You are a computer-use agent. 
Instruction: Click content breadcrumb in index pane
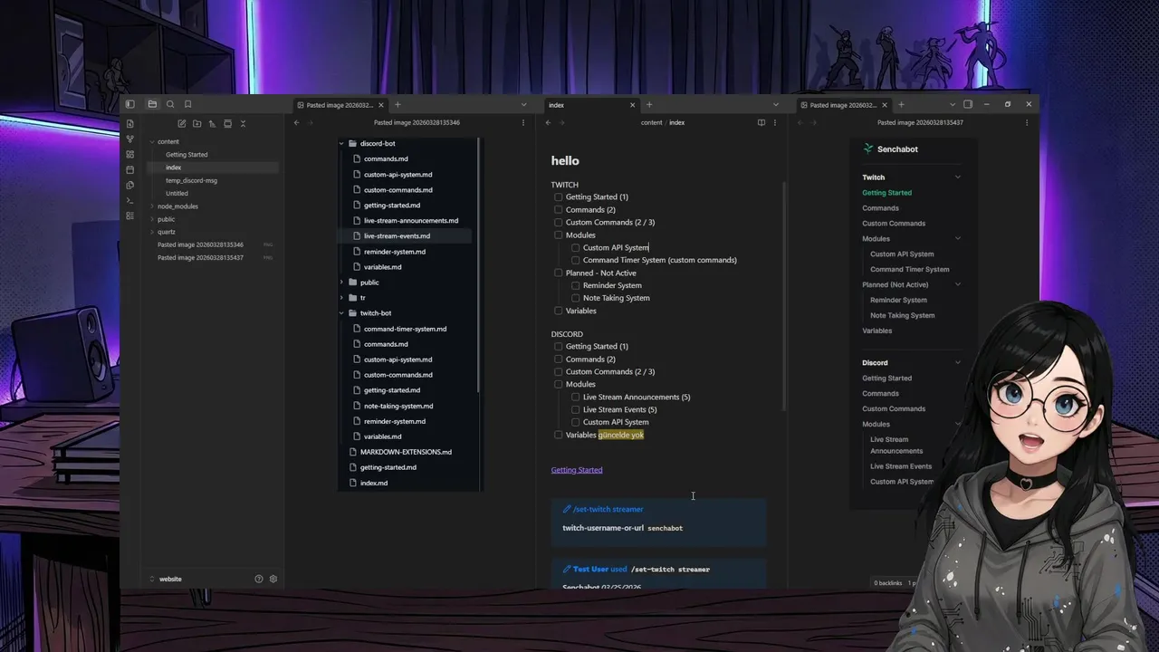(651, 122)
